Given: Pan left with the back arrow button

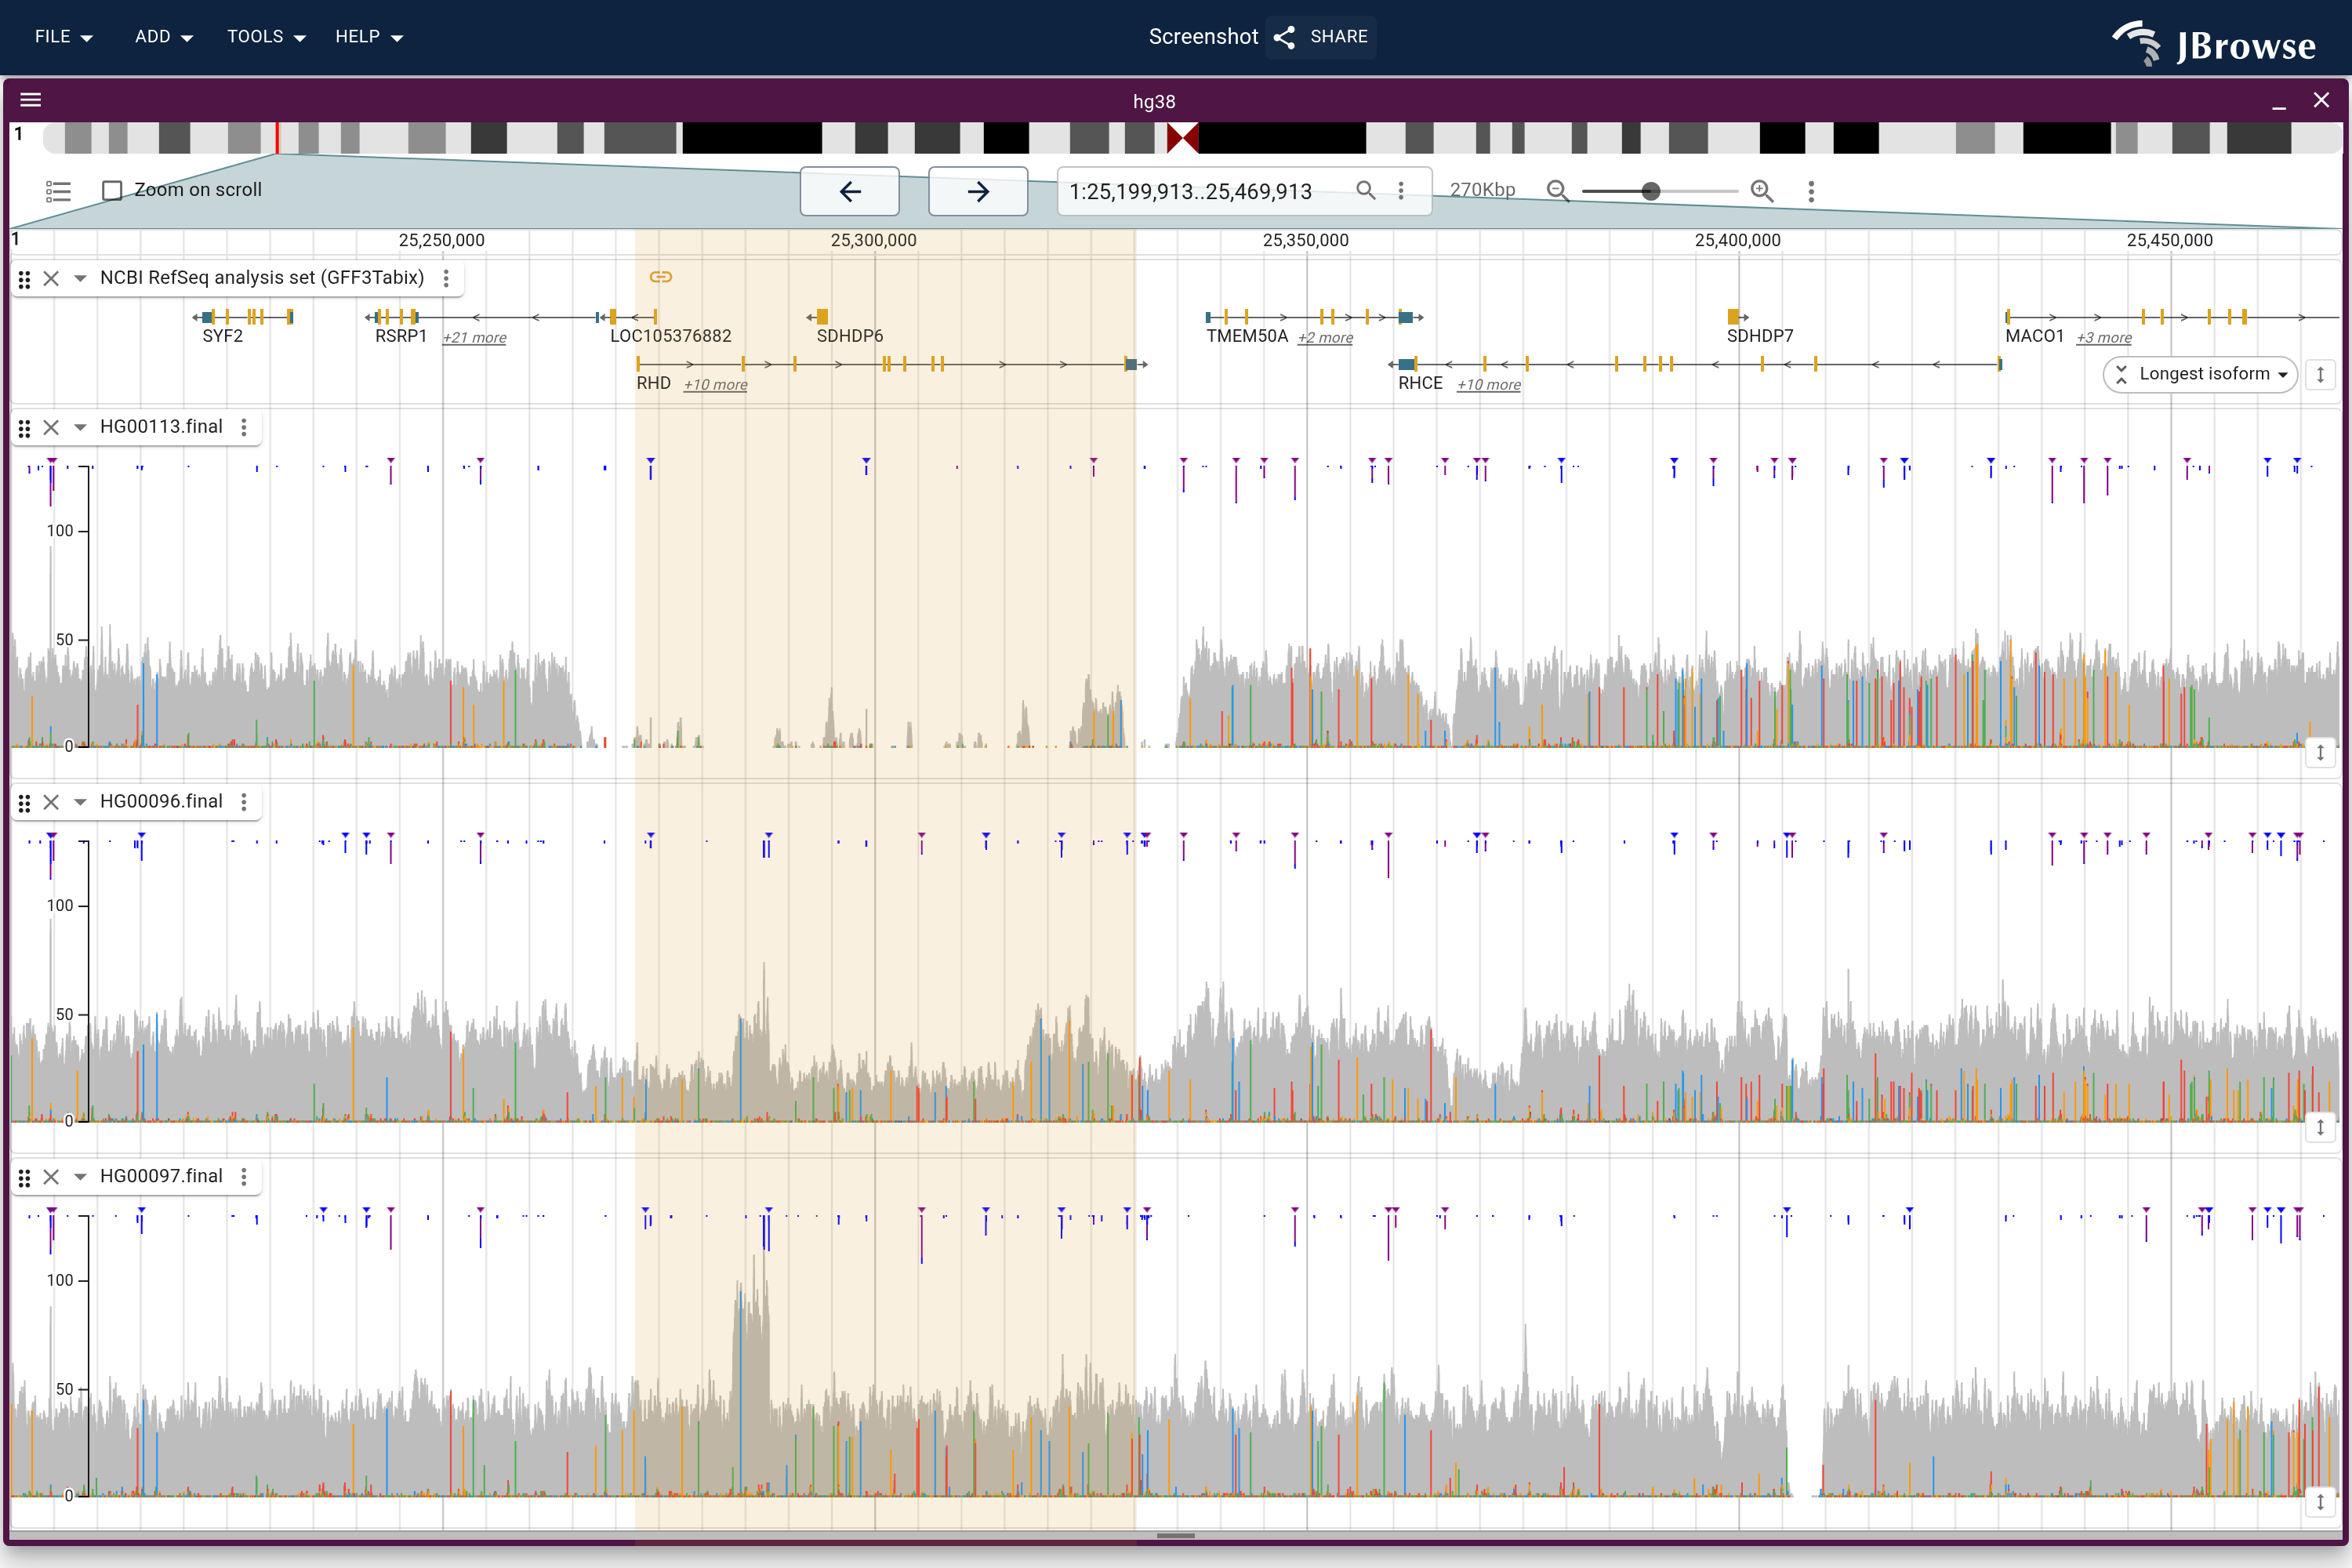Looking at the screenshot, I should 850,191.
